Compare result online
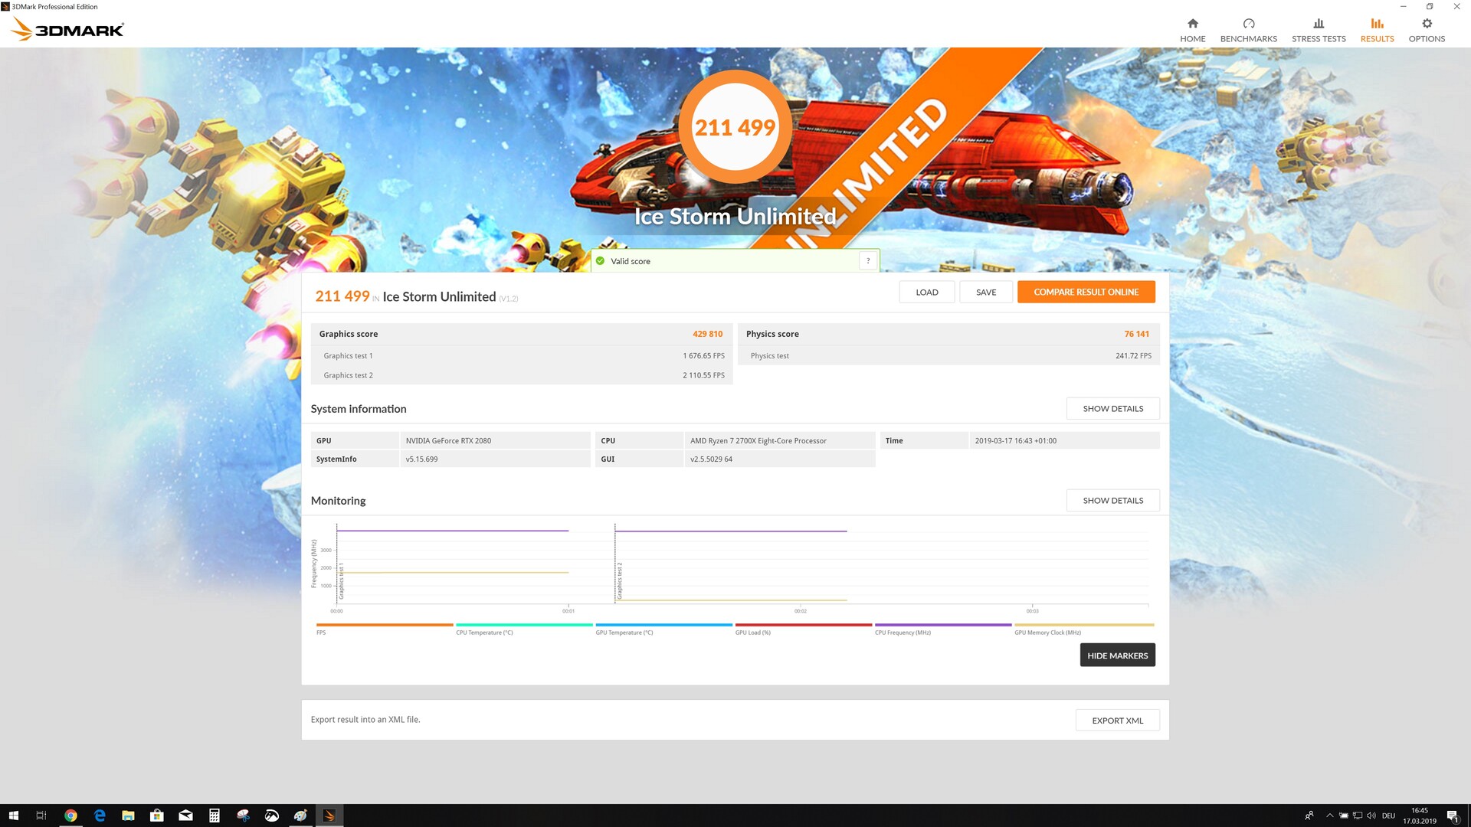 tap(1086, 292)
